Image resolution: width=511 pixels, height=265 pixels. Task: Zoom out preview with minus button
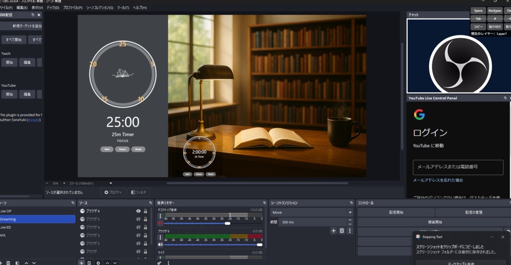47,183
